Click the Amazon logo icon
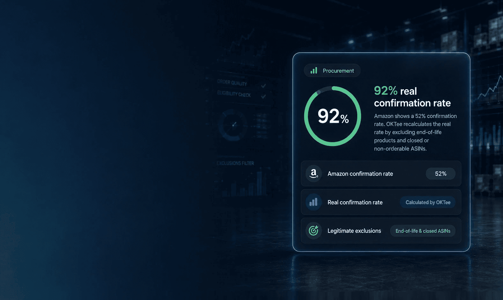 tap(314, 174)
